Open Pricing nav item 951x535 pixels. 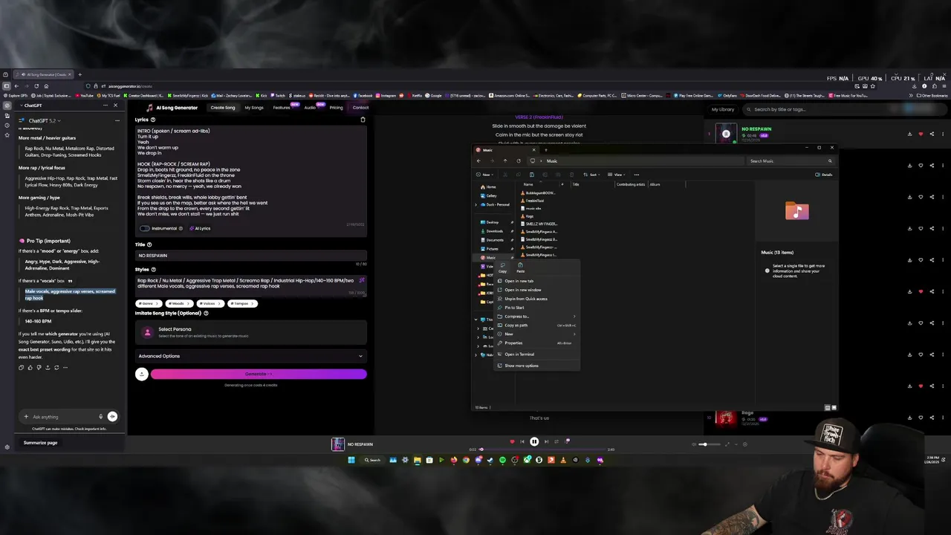(336, 108)
